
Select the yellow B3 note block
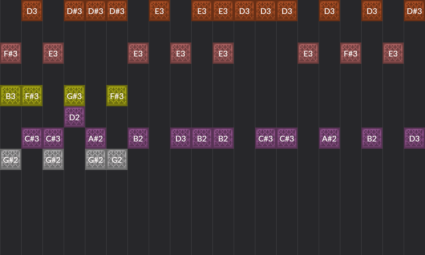pos(11,96)
